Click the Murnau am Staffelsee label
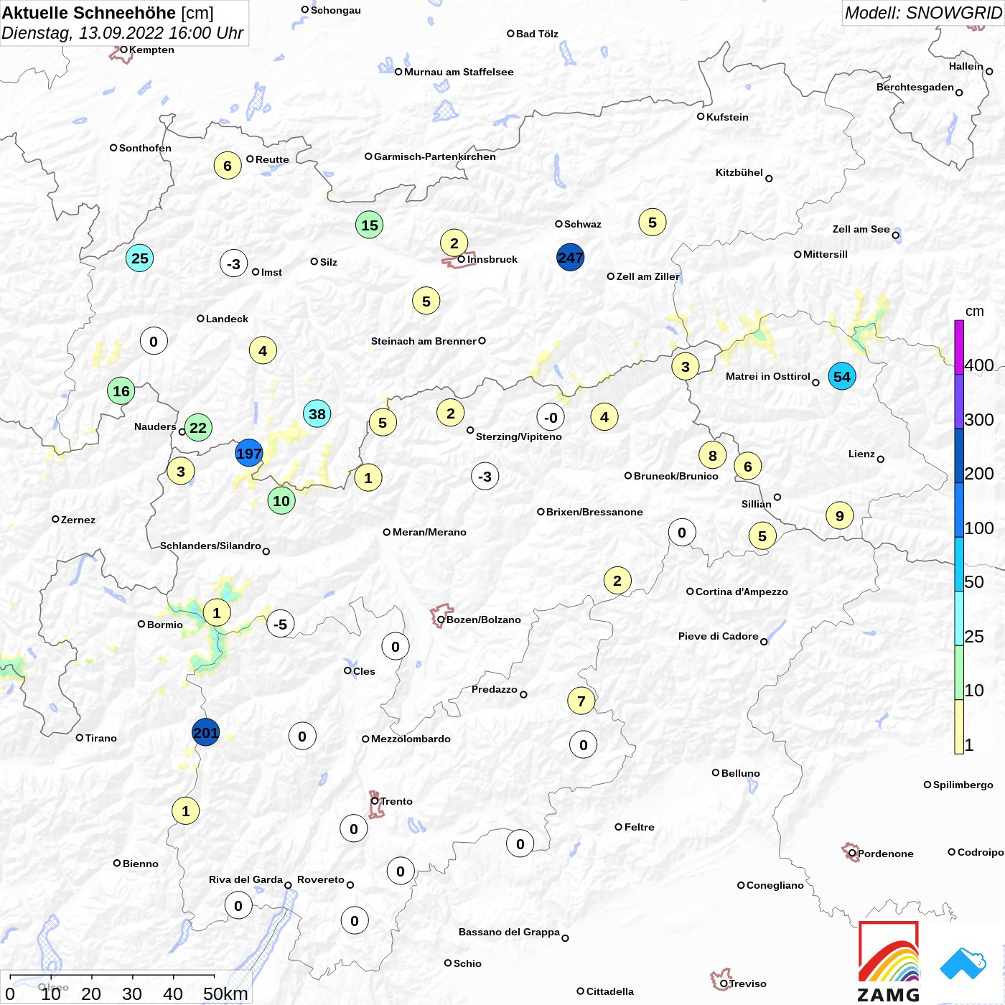This screenshot has height=1005, width=1005. pos(459,72)
